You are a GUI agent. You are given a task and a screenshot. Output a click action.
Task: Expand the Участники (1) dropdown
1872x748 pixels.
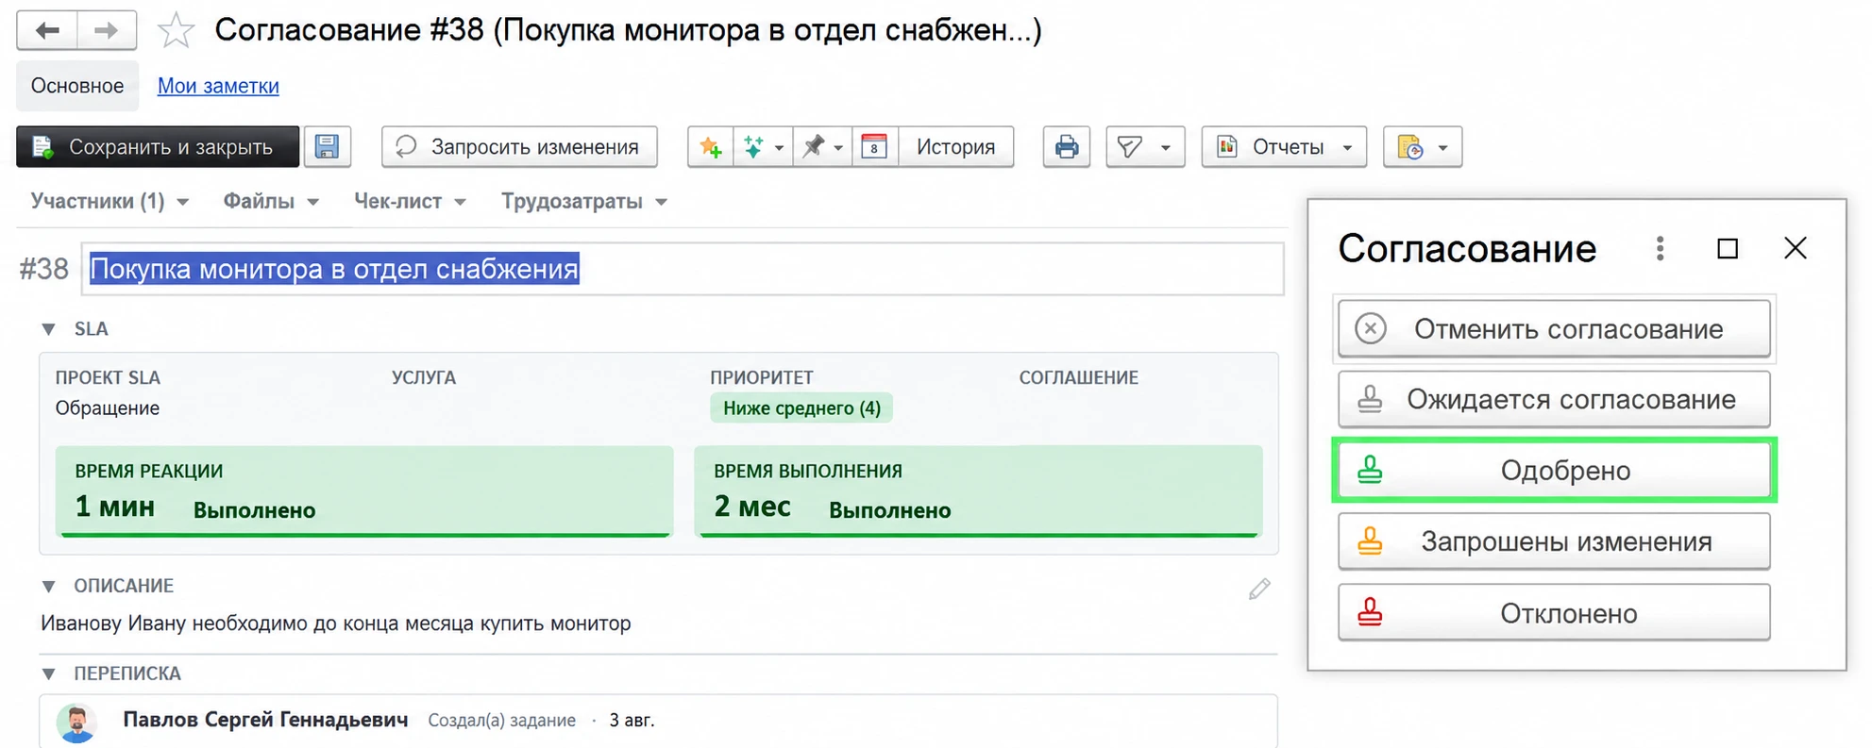coord(110,201)
